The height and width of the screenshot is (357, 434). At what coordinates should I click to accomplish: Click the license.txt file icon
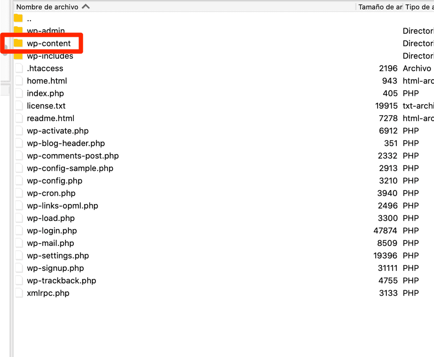(19, 106)
